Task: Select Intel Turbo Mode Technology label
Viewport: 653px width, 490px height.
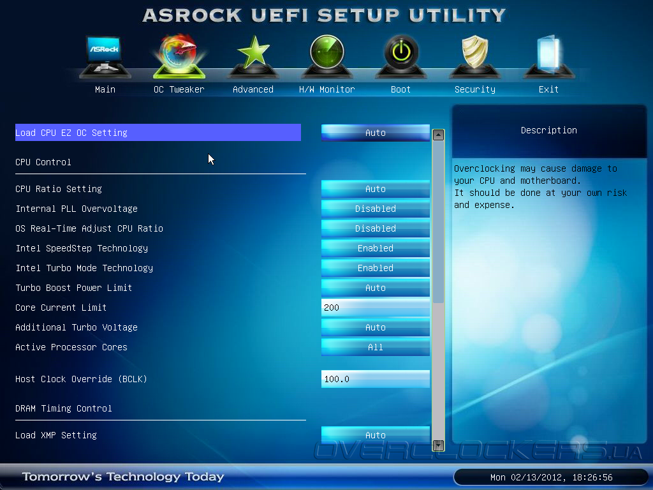Action: [x=84, y=268]
